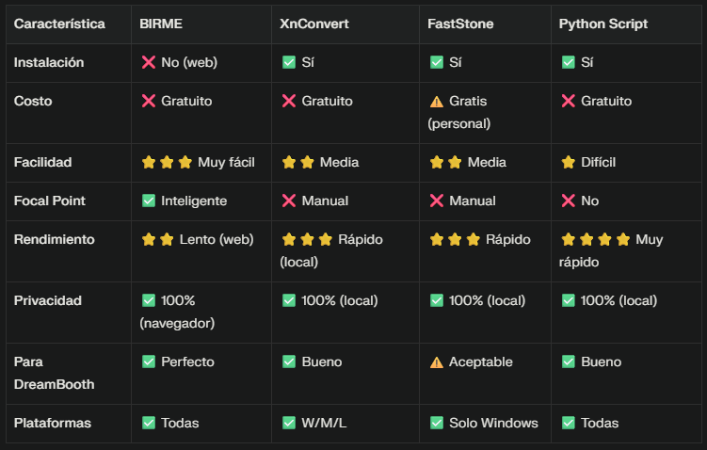Click the green checkmark beside "Perfecto"
707x450 pixels.
tap(148, 362)
